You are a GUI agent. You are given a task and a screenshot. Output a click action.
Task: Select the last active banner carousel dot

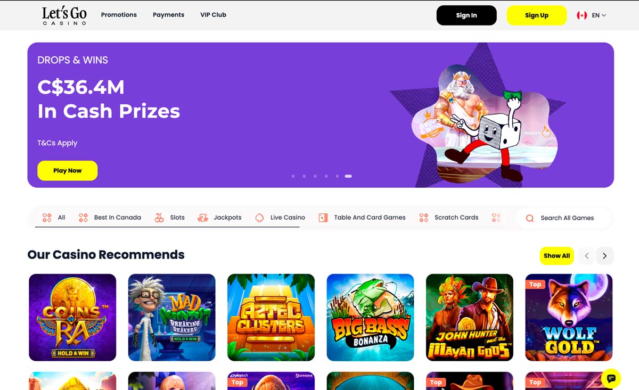pos(348,176)
